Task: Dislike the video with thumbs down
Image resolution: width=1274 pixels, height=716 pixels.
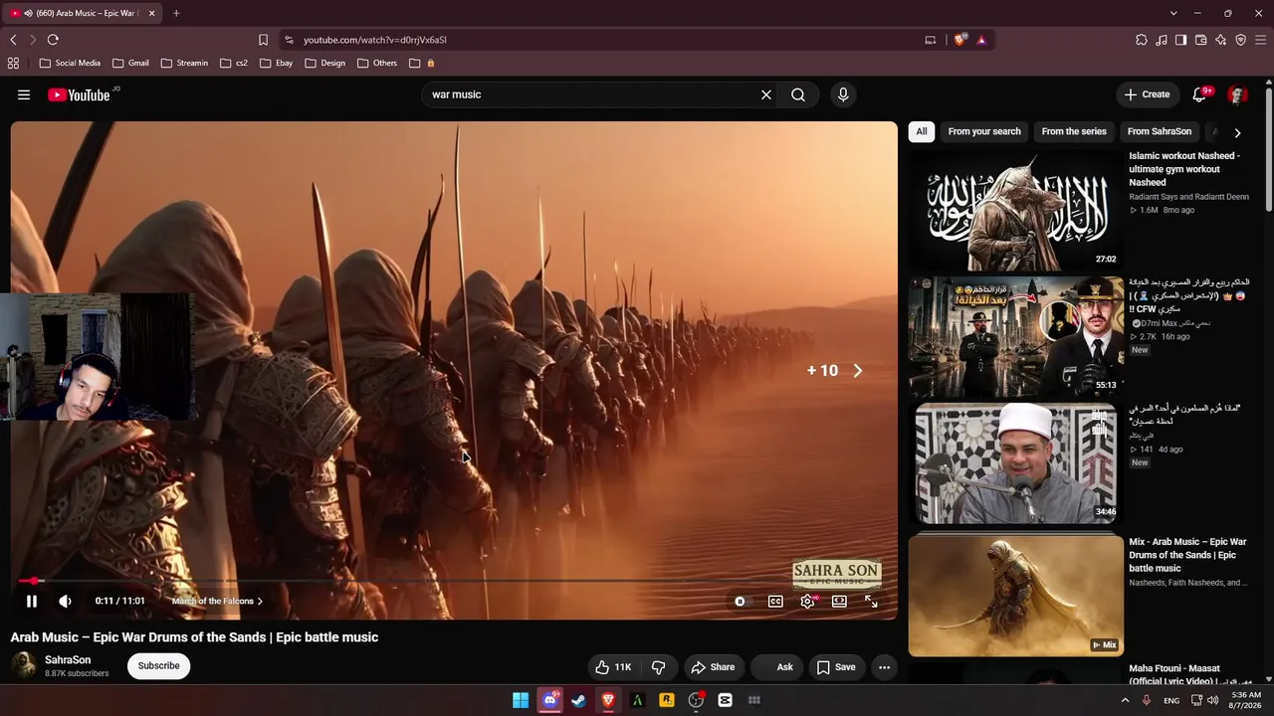Action: point(658,667)
